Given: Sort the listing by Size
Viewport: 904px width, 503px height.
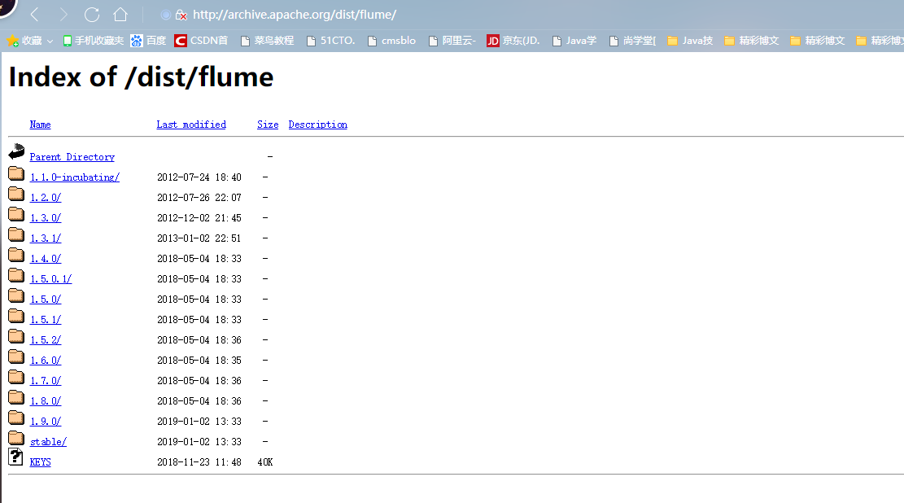Looking at the screenshot, I should [x=267, y=124].
